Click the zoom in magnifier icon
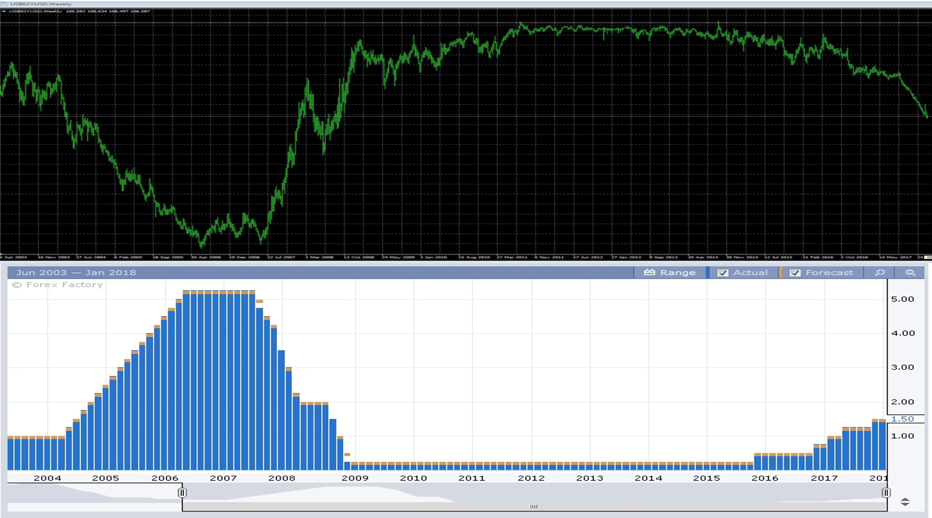 (x=880, y=273)
